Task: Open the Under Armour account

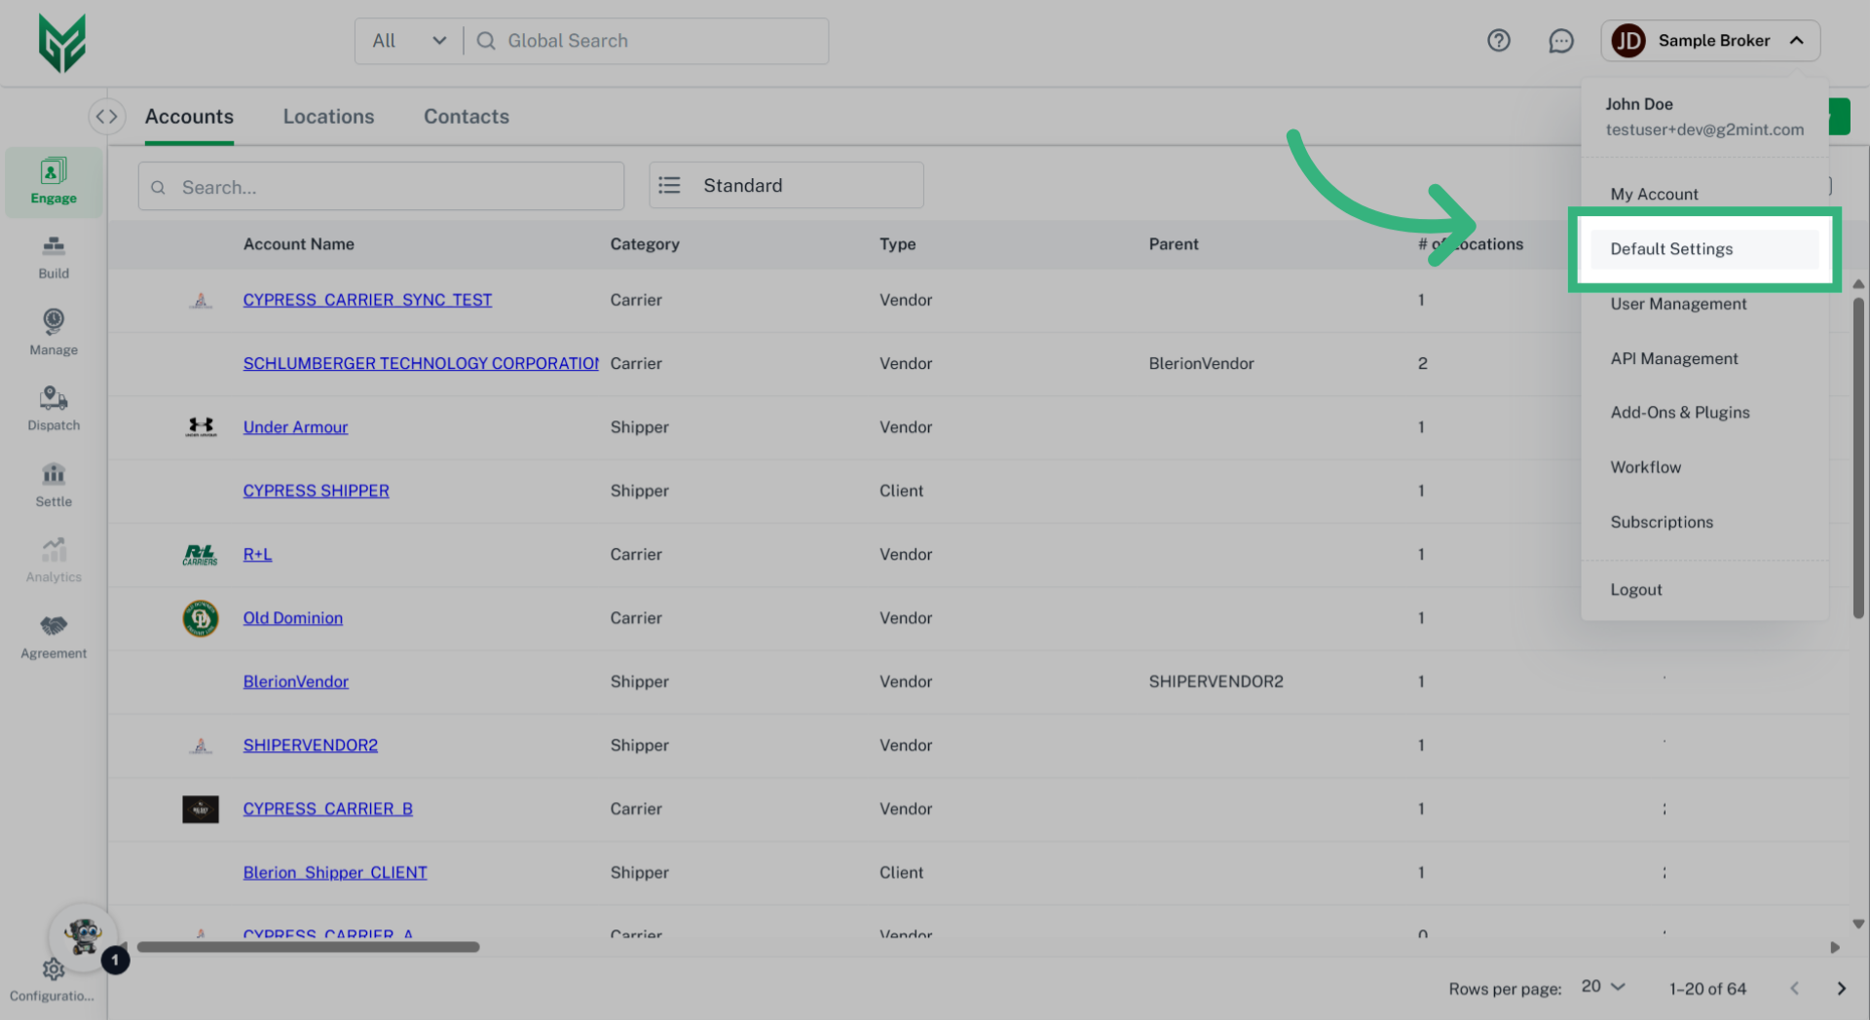Action: [295, 426]
